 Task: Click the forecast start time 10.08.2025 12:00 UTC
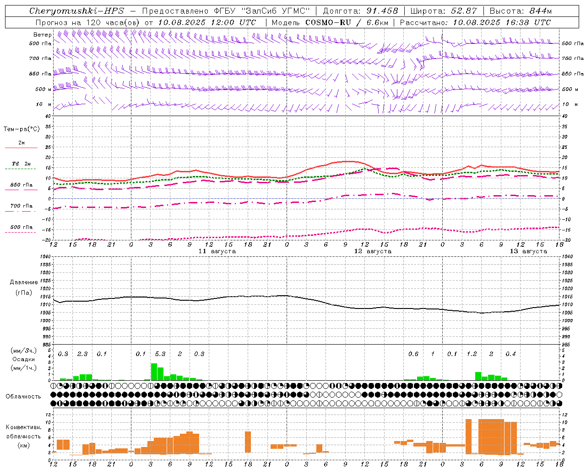pos(207,22)
